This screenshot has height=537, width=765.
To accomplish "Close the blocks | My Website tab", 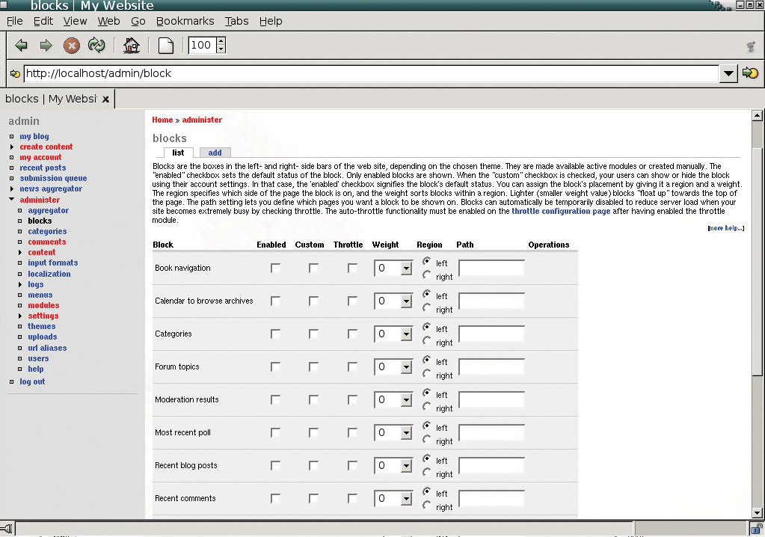I will pyautogui.click(x=105, y=99).
